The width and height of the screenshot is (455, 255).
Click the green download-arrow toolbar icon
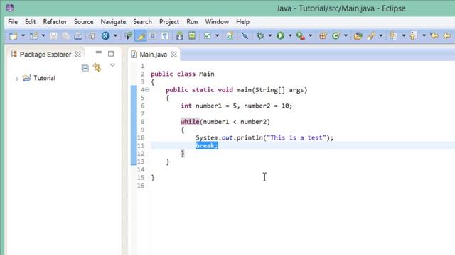179,36
